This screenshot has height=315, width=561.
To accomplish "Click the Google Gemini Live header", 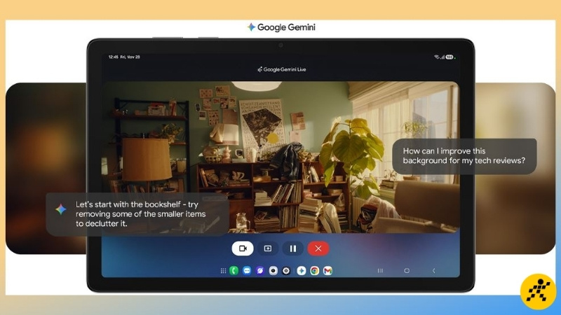I will (x=282, y=69).
